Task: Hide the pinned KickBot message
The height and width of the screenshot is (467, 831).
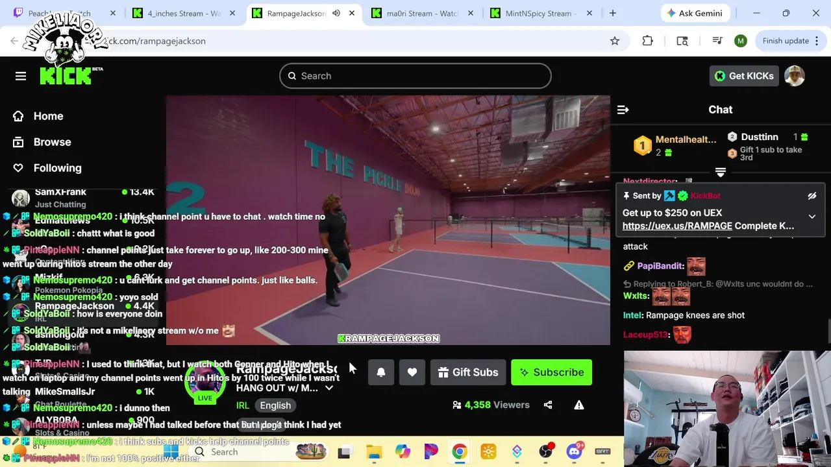Action: point(812,196)
